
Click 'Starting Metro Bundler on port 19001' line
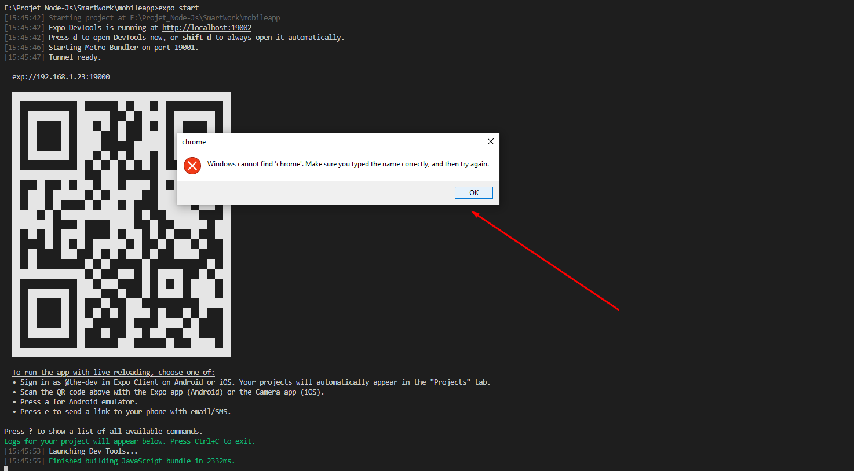[101, 47]
